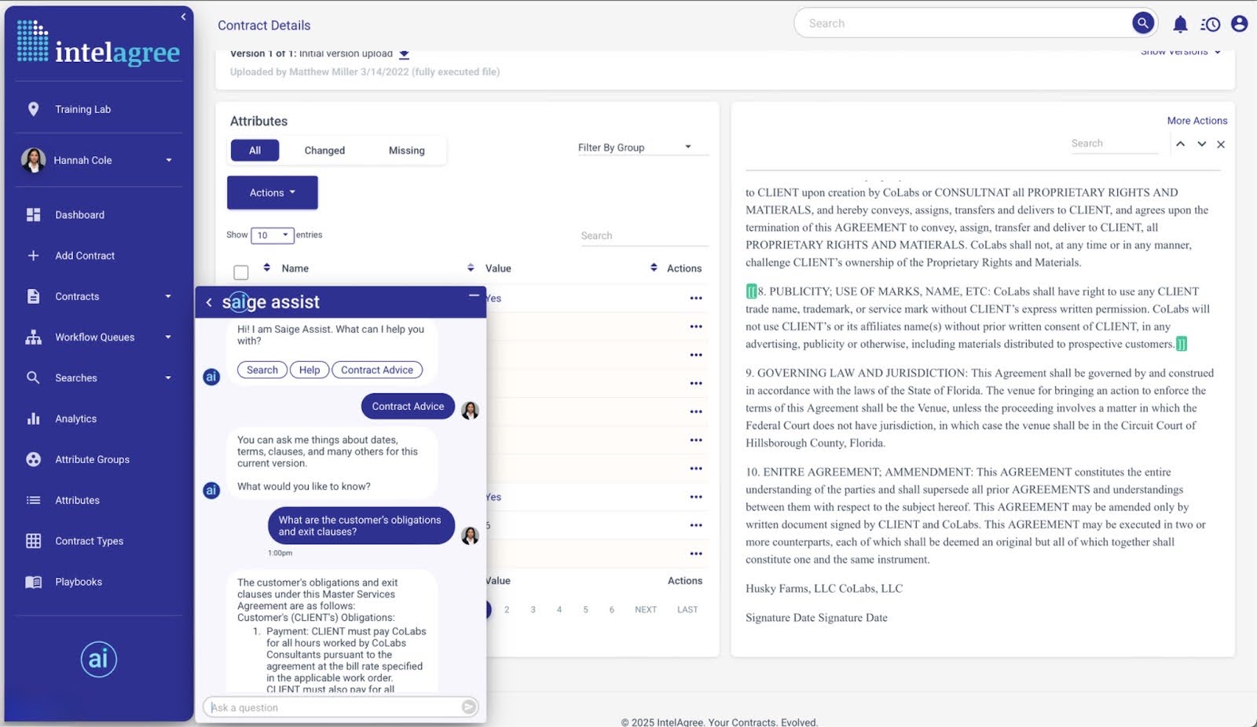
Task: Focus the attributes table Search field
Action: [x=644, y=236]
